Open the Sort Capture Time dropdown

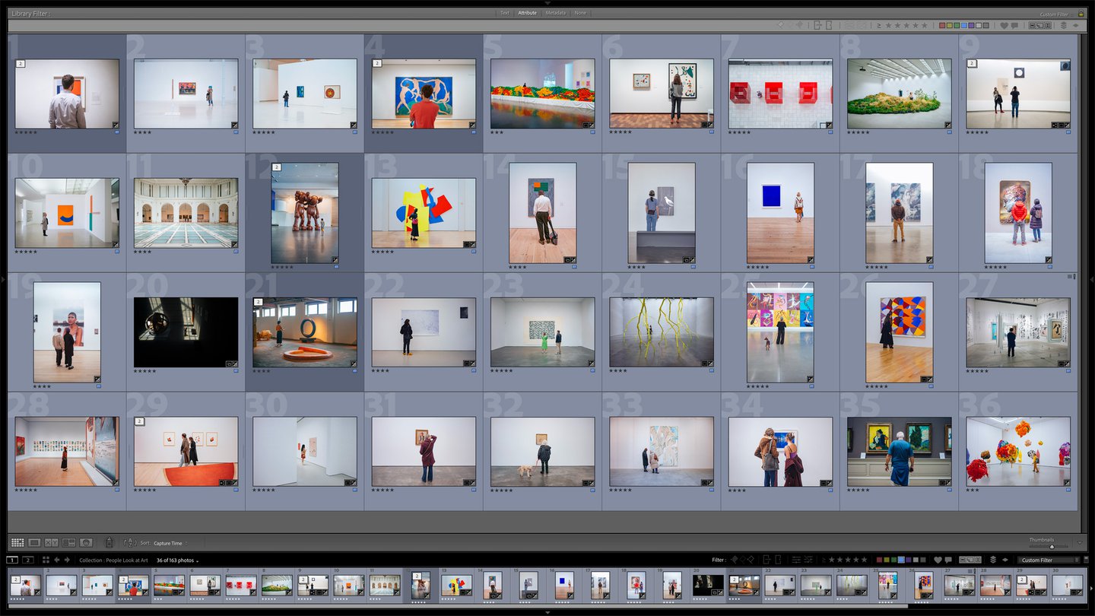pyautogui.click(x=170, y=543)
